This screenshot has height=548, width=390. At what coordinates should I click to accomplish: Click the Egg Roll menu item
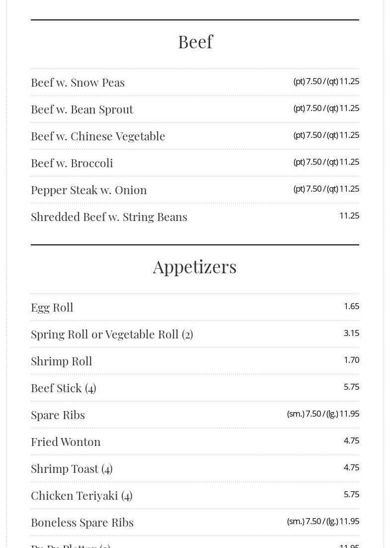coord(52,307)
